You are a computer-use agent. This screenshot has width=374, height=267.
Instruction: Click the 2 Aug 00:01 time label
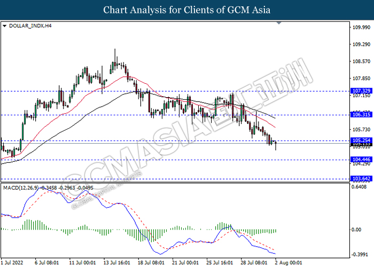coord(289,263)
